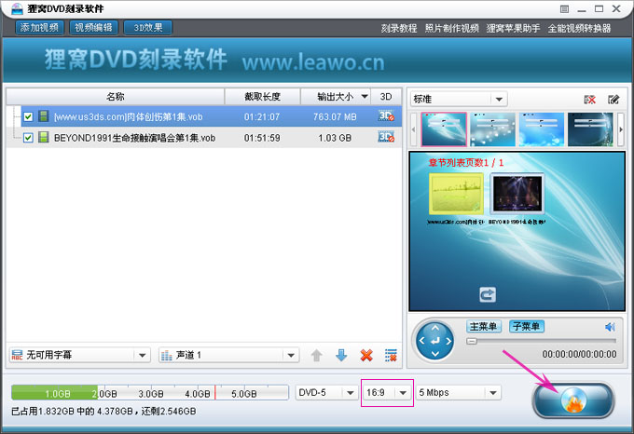Click film icon of 肉体创伤第1集.vob row

coord(43,116)
